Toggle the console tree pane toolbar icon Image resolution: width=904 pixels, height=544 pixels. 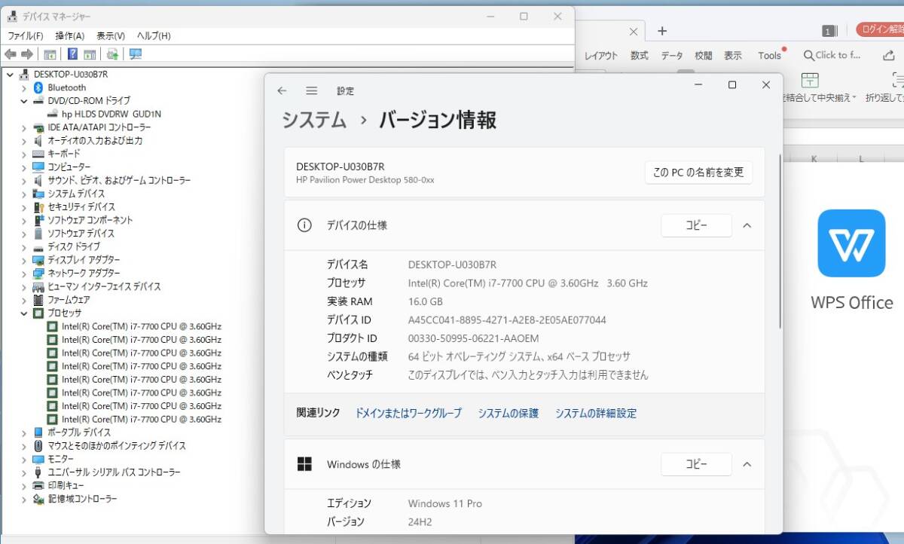(50, 54)
